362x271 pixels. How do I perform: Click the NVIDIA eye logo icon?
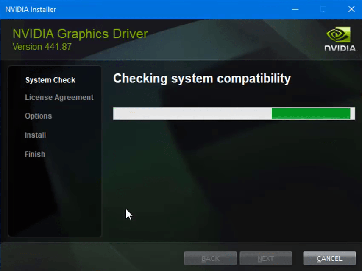[338, 35]
